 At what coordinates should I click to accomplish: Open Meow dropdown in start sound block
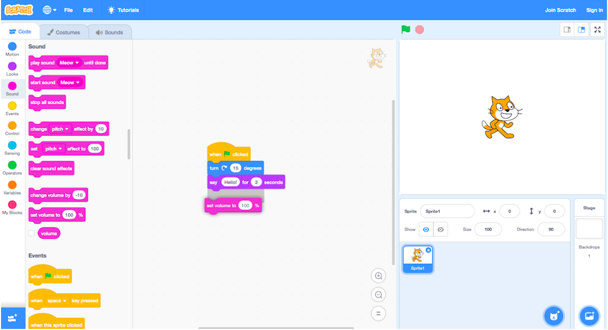coord(70,83)
